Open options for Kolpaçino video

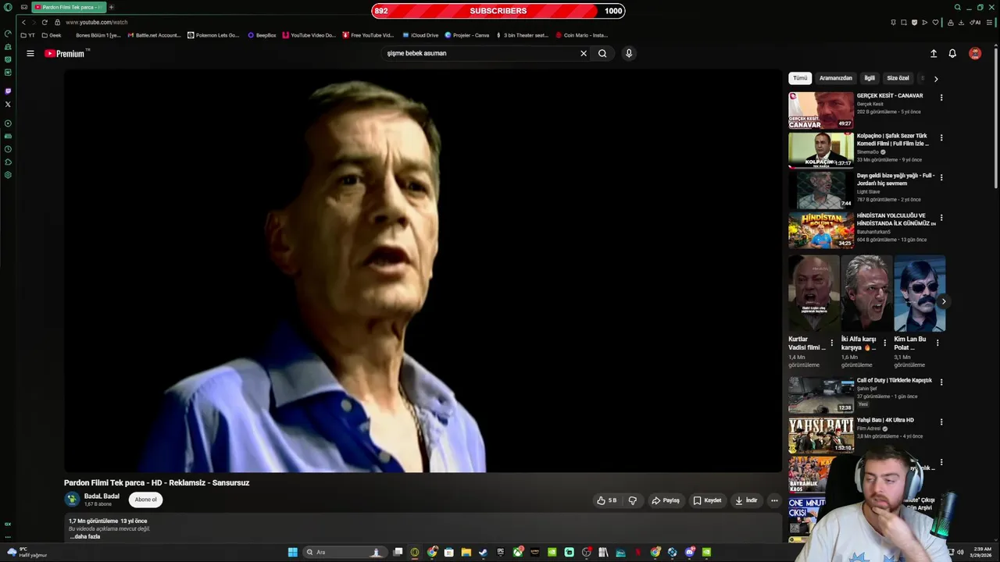click(941, 137)
